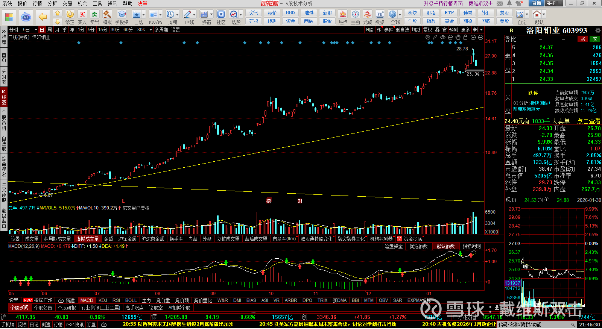
Task: Open the 学投资 graduation cap icon
Action: [122, 15]
